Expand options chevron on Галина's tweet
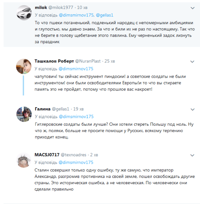200x204 pixels. (x=193, y=110)
